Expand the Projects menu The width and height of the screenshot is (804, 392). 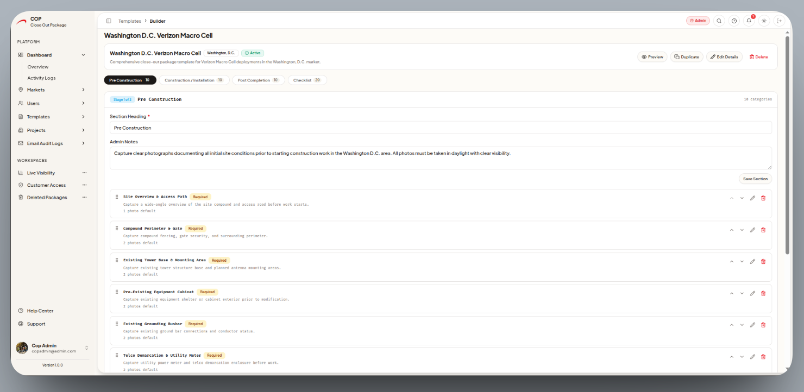83,130
